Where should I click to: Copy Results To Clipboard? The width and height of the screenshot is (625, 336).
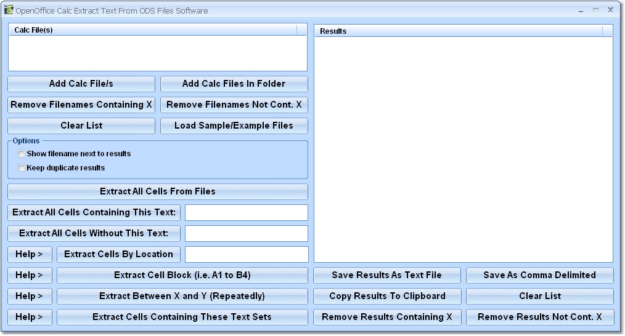tap(387, 296)
